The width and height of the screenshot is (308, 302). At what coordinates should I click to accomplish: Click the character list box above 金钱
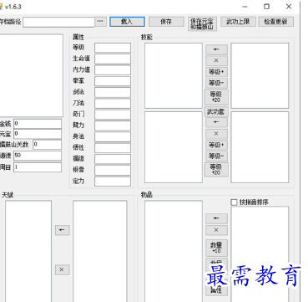pyautogui.click(x=32, y=75)
